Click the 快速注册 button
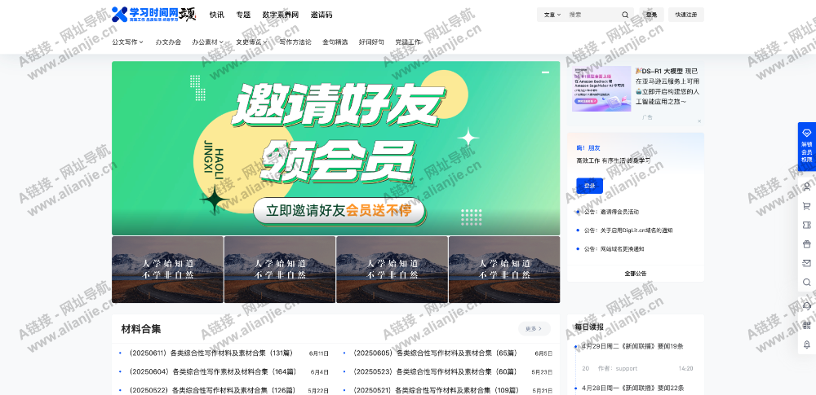Screen dimensions: 816x395 (x=686, y=15)
